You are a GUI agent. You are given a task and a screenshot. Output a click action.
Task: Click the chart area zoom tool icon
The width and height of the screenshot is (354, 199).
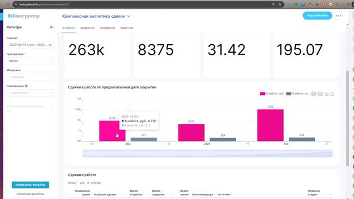tap(326, 94)
